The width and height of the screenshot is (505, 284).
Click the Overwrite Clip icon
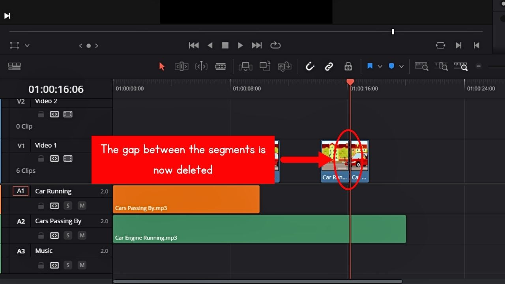click(265, 66)
